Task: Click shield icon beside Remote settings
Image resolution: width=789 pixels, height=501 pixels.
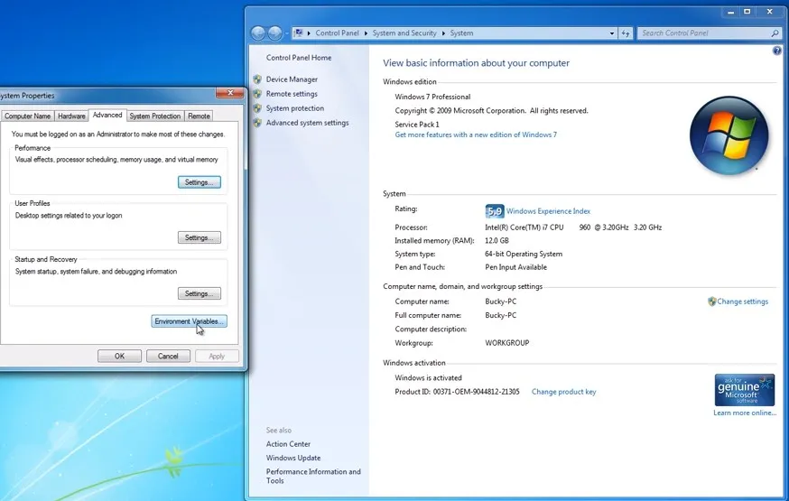Action: (257, 94)
